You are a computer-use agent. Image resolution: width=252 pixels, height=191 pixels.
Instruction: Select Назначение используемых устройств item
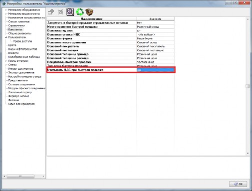click(x=26, y=17)
